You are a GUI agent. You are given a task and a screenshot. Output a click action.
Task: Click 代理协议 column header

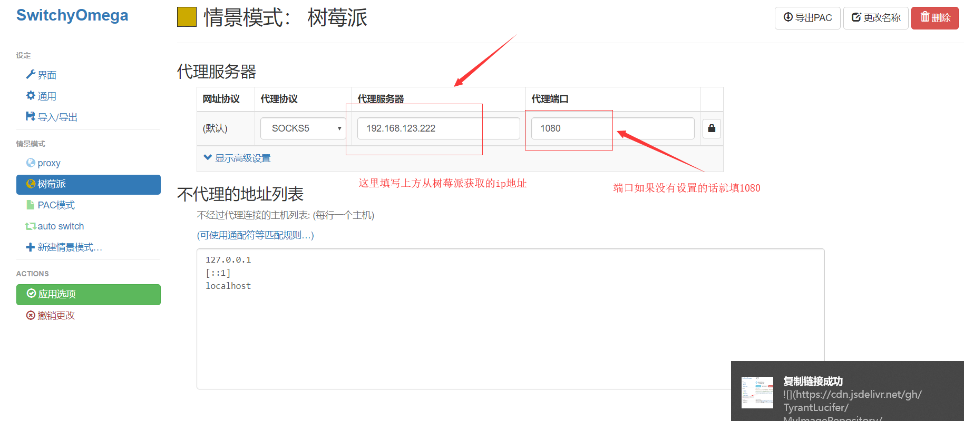[x=279, y=99]
